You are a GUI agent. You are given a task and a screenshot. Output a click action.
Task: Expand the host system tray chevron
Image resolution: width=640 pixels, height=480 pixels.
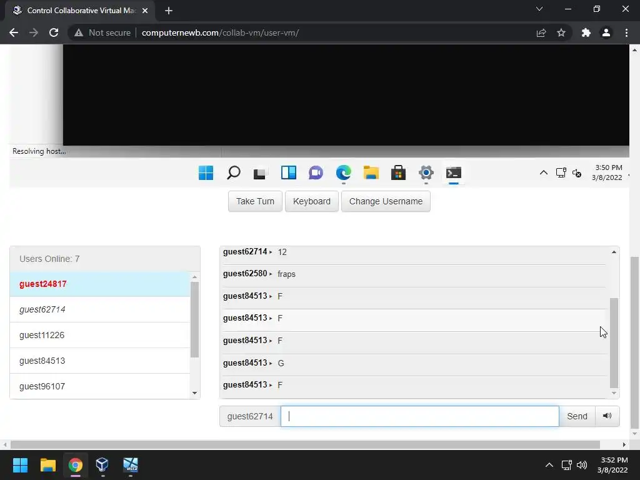point(549,465)
